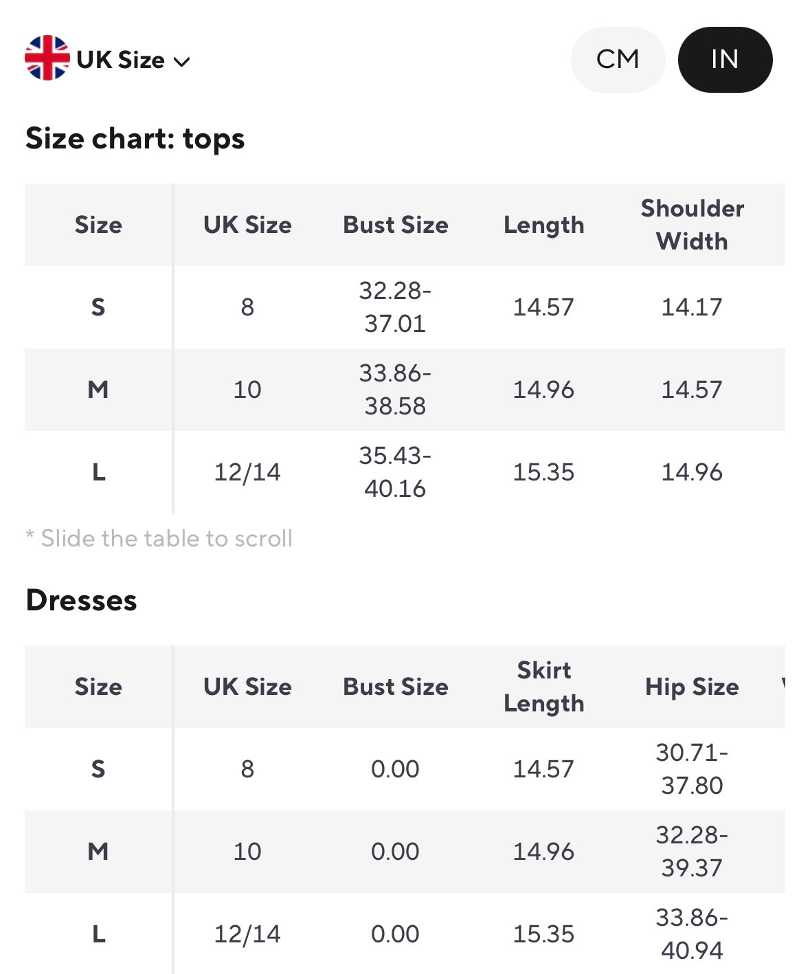Click the UK flag icon
810x974 pixels.
[x=47, y=58]
